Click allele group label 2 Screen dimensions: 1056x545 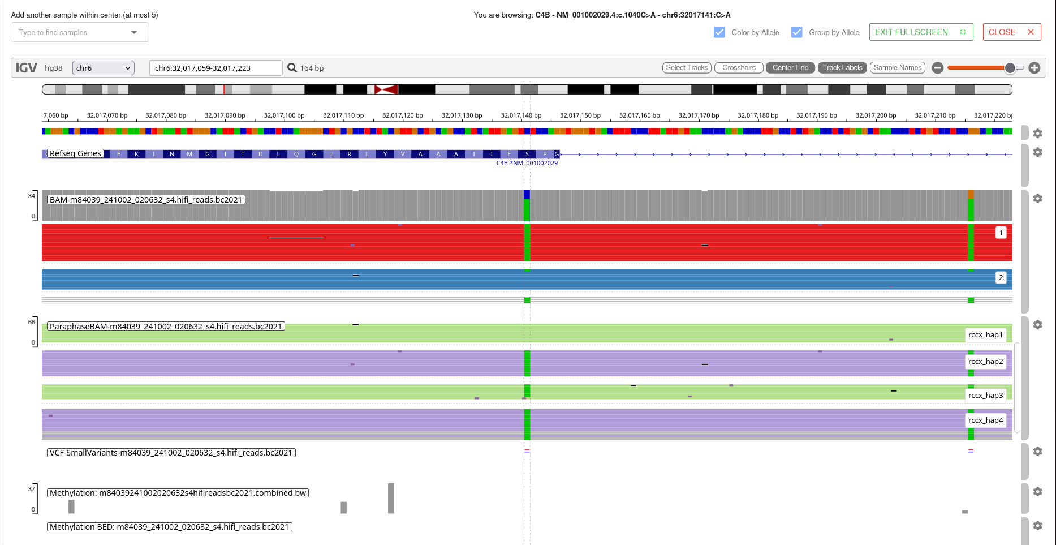pyautogui.click(x=1001, y=278)
